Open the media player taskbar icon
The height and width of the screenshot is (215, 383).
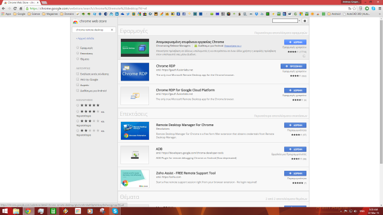(x=90, y=211)
